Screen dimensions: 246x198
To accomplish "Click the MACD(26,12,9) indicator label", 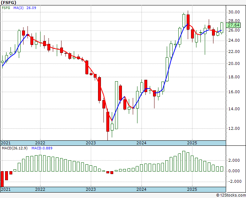I will pyautogui.click(x=14, y=148).
